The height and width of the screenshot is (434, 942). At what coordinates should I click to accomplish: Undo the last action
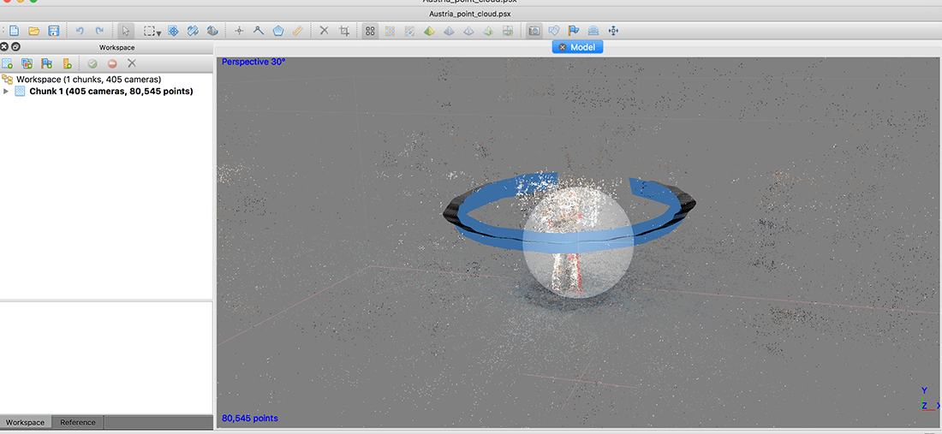click(80, 31)
